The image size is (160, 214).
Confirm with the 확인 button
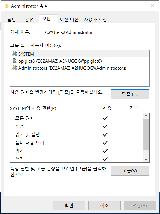click(69, 206)
